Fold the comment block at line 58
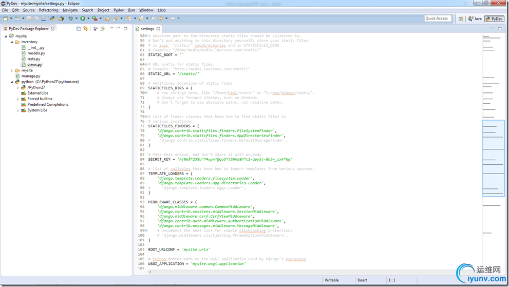509x287 pixels. 146,36
